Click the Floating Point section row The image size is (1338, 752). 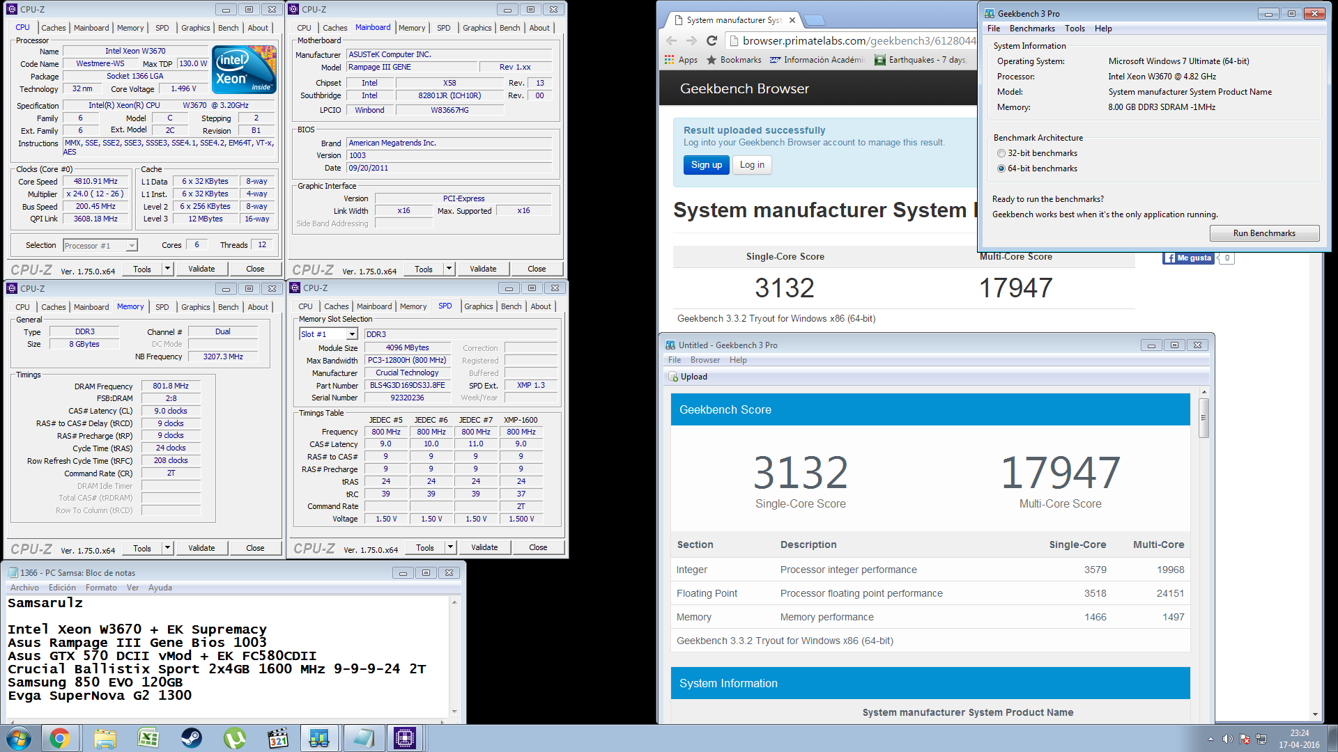pos(930,593)
